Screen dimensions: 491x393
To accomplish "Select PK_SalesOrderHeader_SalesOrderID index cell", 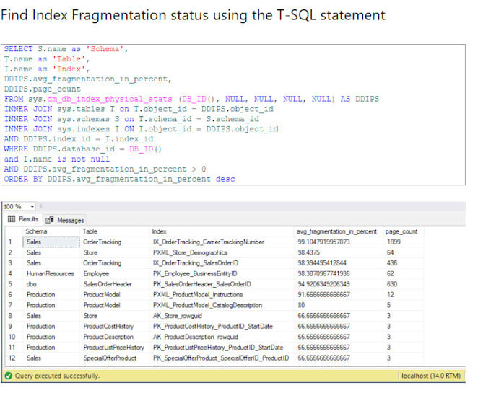I will pyautogui.click(x=202, y=284).
